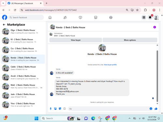Open Microsoft Edge from the taskbar
This screenshot has height=122, width=163.
point(93,118)
